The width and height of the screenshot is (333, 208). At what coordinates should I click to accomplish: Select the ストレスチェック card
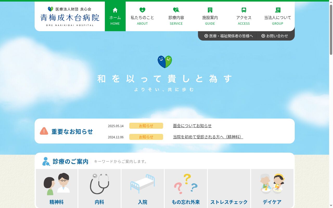(229, 188)
